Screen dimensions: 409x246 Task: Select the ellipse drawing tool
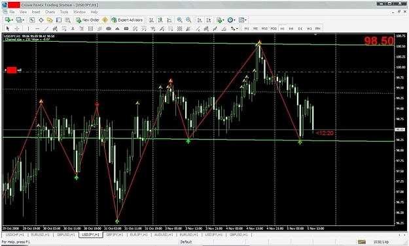[x=109, y=29]
